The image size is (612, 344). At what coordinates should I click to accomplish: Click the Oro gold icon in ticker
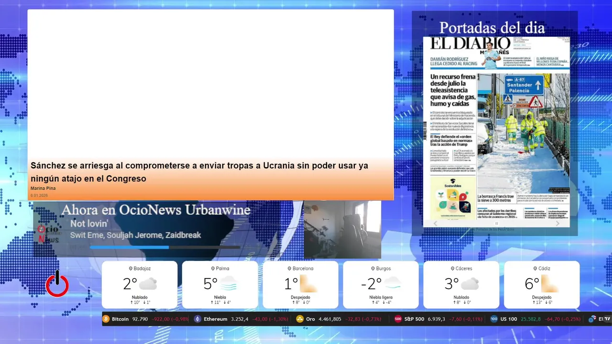pyautogui.click(x=300, y=319)
